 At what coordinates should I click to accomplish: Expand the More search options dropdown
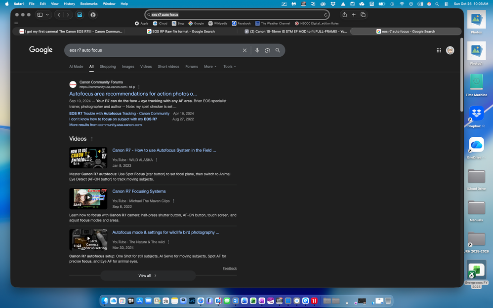pyautogui.click(x=209, y=66)
